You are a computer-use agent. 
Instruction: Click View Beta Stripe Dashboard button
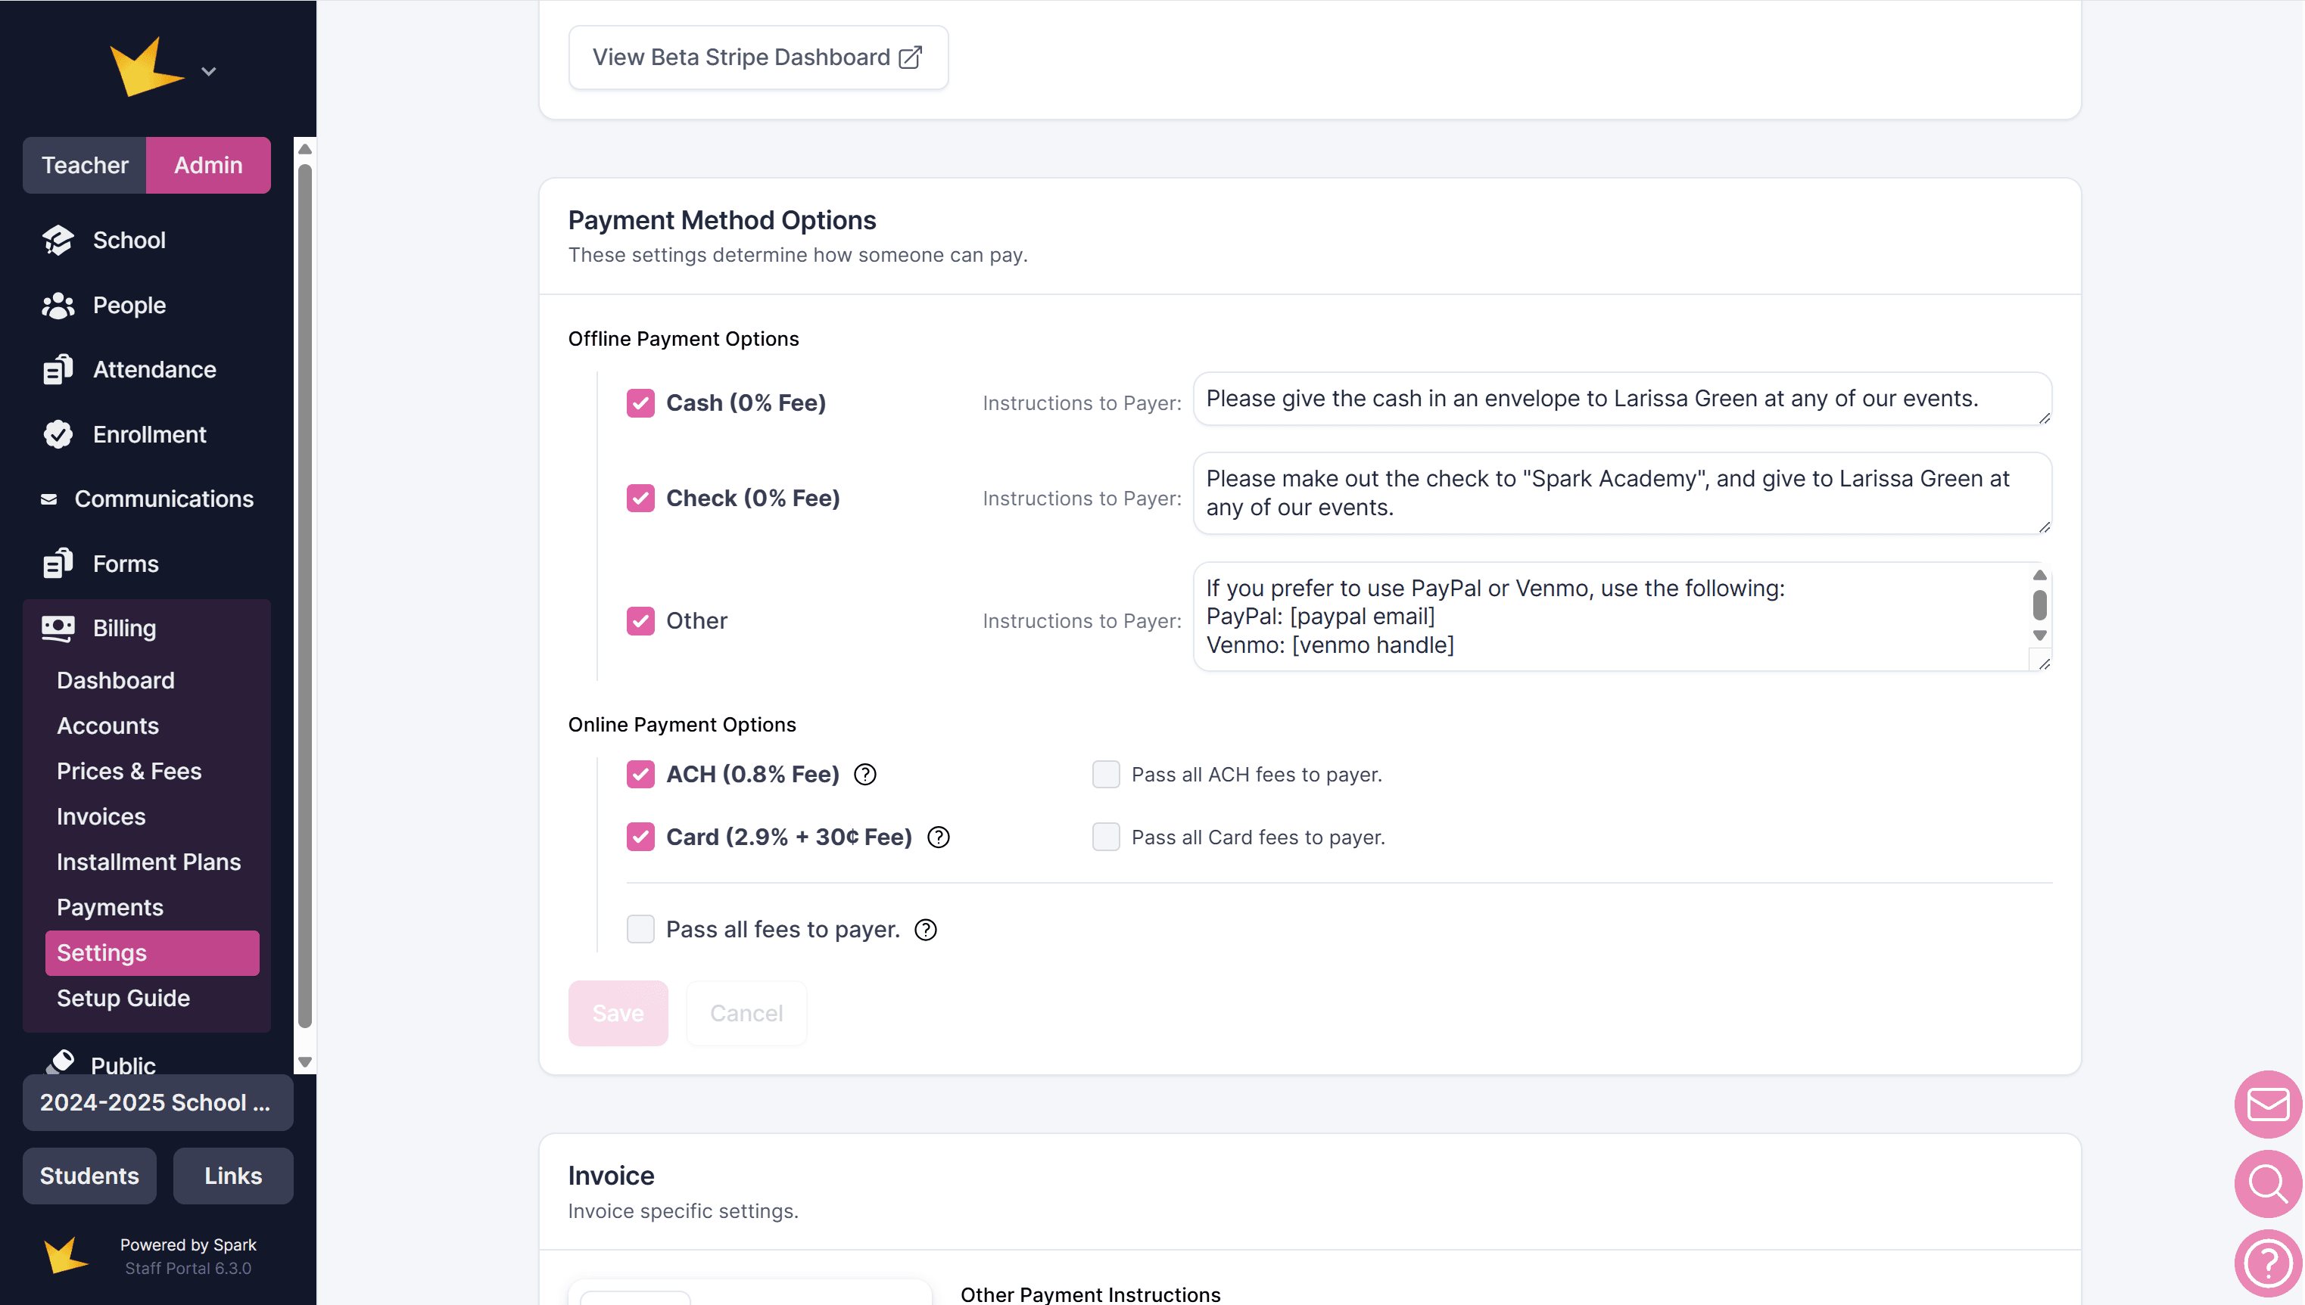[x=758, y=57]
